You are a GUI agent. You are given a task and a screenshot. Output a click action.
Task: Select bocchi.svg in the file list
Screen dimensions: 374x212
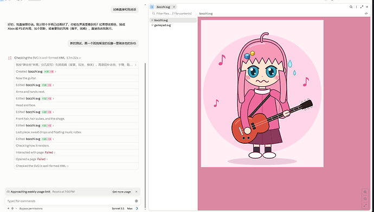173,20
